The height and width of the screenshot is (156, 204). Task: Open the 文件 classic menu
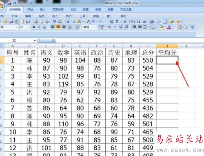click(x=15, y=16)
